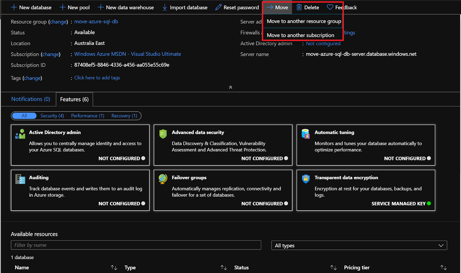The height and width of the screenshot is (273, 461).
Task: Click the Feedback heart icon
Action: pyautogui.click(x=330, y=7)
